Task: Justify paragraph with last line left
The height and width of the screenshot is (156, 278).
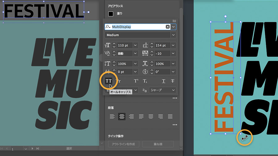Action: click(141, 117)
